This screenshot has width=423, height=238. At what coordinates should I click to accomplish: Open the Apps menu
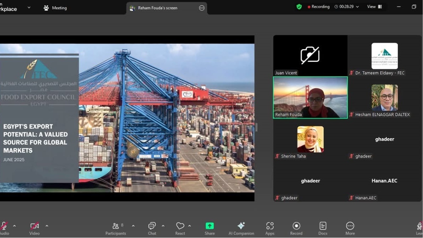coord(270,228)
